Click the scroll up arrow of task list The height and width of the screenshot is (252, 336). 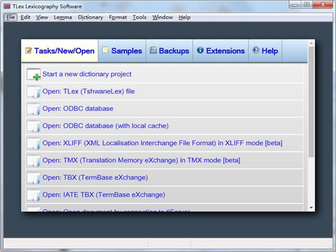pos(311,44)
